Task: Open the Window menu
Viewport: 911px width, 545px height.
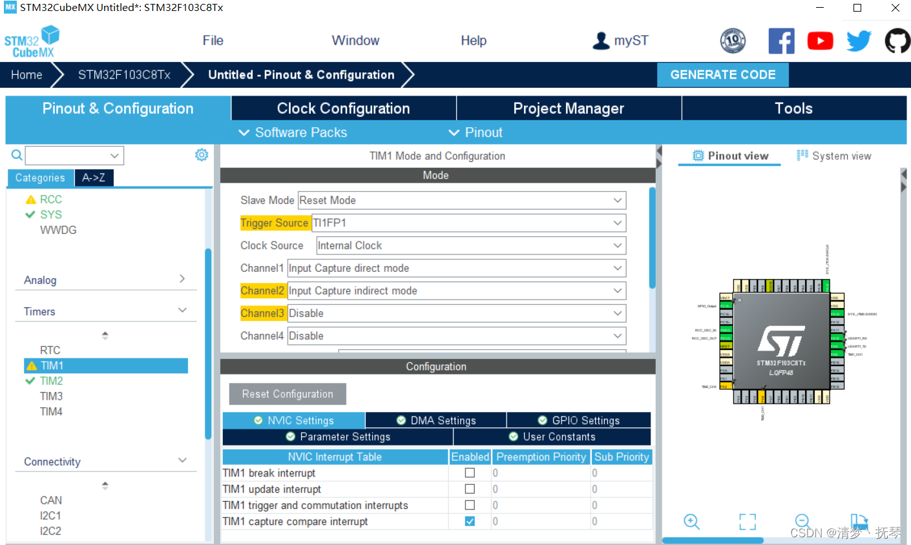Action: pyautogui.click(x=355, y=41)
